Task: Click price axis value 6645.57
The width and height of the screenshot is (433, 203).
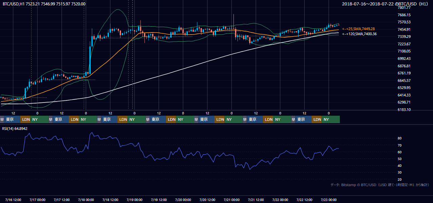Action: [404, 81]
